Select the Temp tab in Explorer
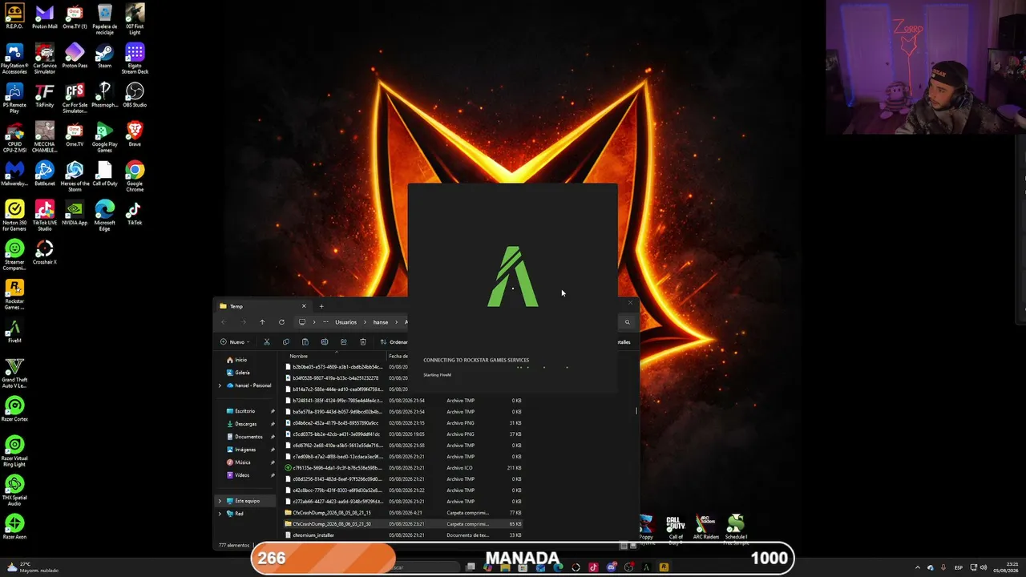The width and height of the screenshot is (1026, 577). [x=263, y=306]
